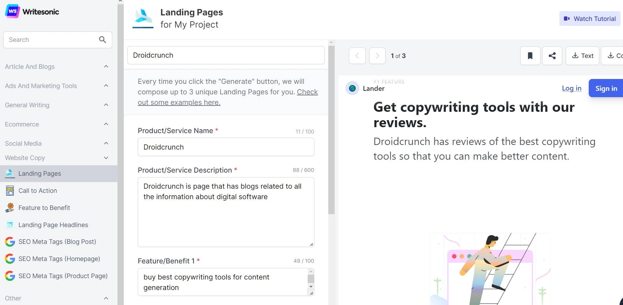Toggle Social Media section chevron
This screenshot has width=623, height=305.
click(106, 143)
